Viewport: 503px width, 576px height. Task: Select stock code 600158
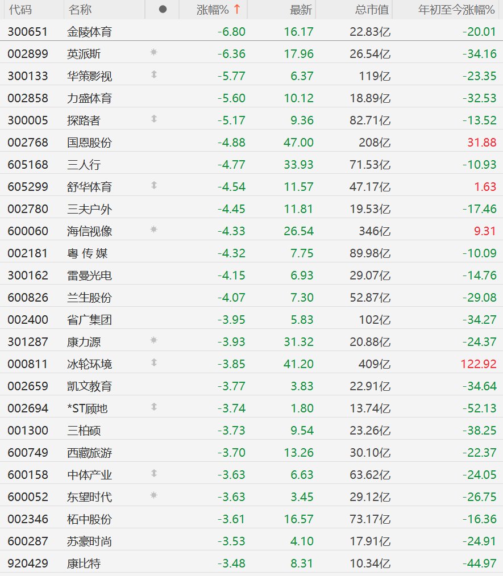[x=28, y=475]
